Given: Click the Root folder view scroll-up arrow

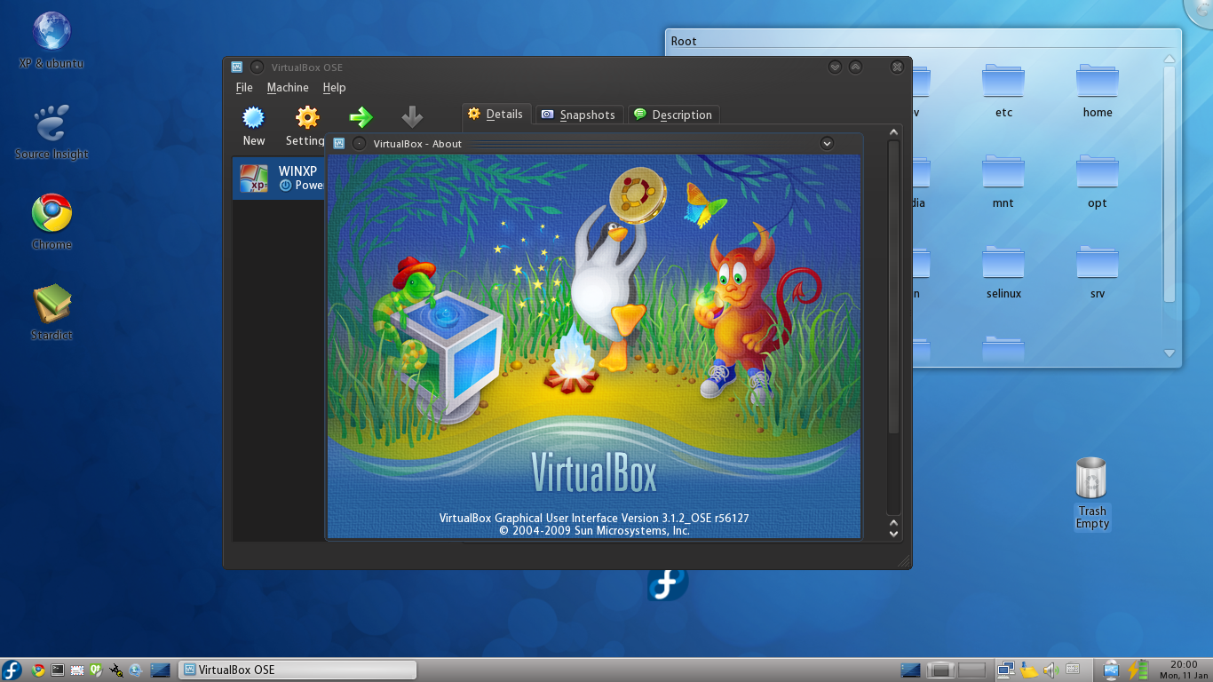Looking at the screenshot, I should click(1169, 59).
